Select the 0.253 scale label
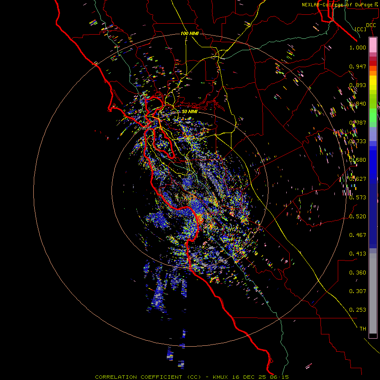Viewport: 380px width, 380px height. click(358, 310)
